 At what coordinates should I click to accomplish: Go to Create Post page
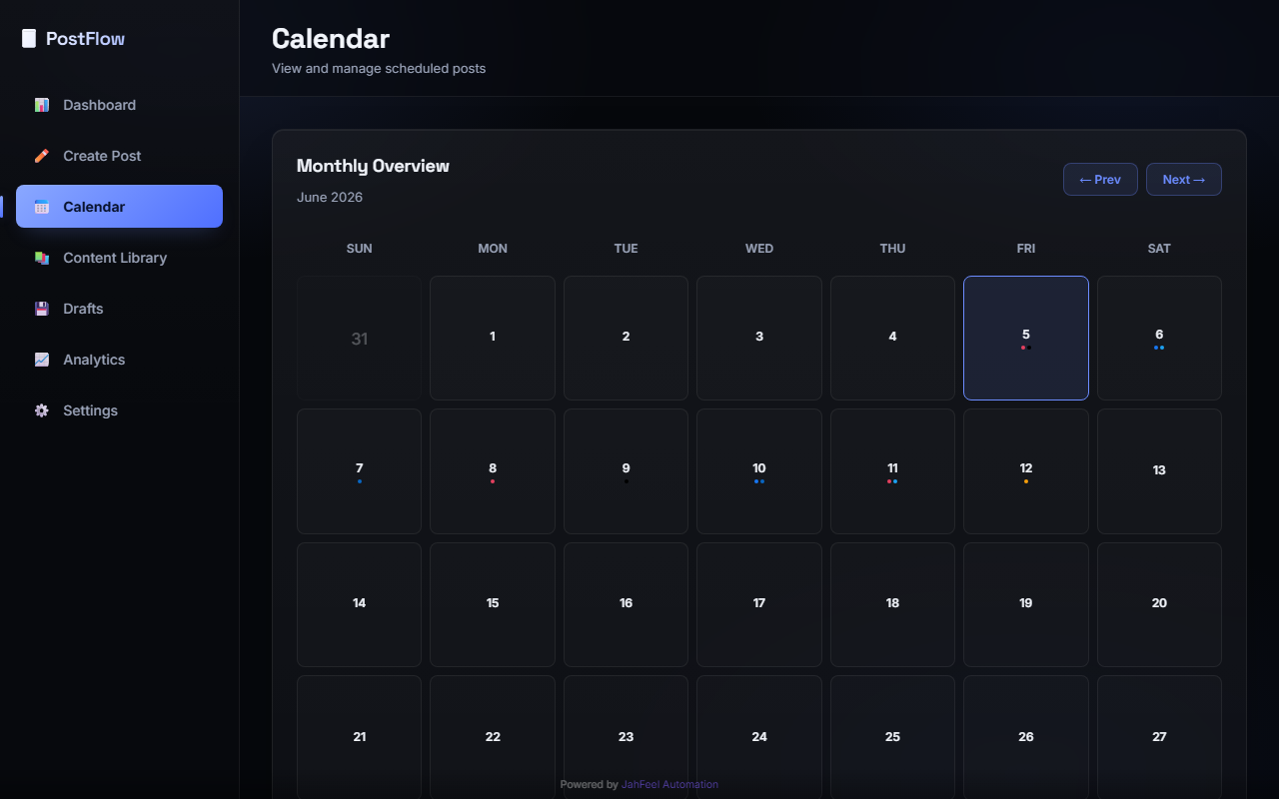(119, 156)
